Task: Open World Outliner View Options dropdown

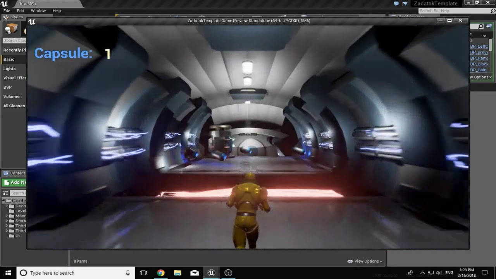Action: 481,77
